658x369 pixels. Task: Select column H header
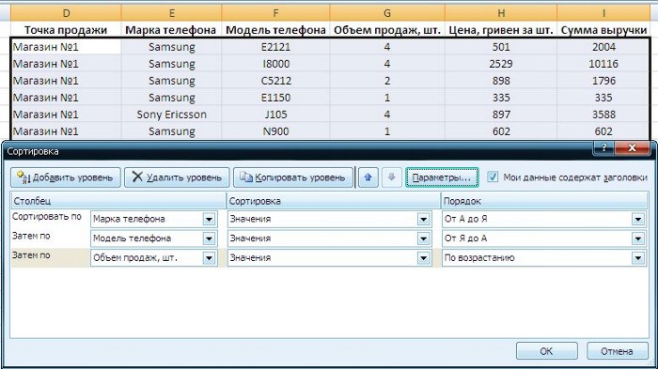501,13
